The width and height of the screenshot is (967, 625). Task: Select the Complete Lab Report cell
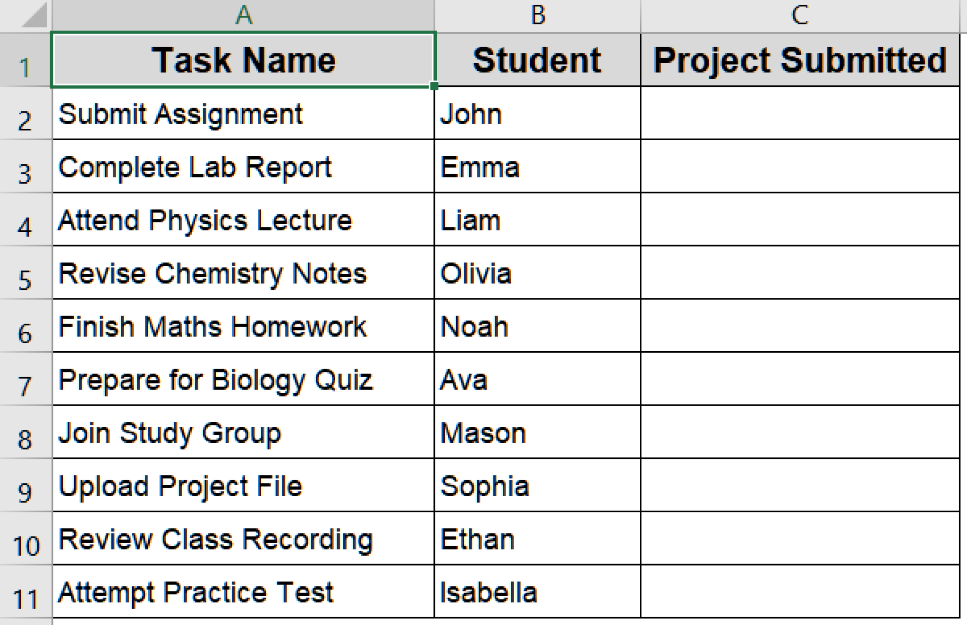[x=243, y=167]
